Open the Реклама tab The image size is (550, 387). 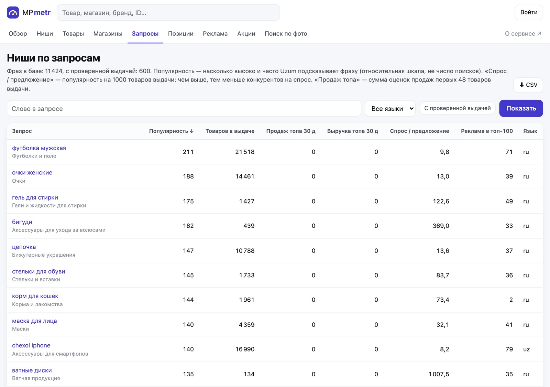tap(215, 34)
